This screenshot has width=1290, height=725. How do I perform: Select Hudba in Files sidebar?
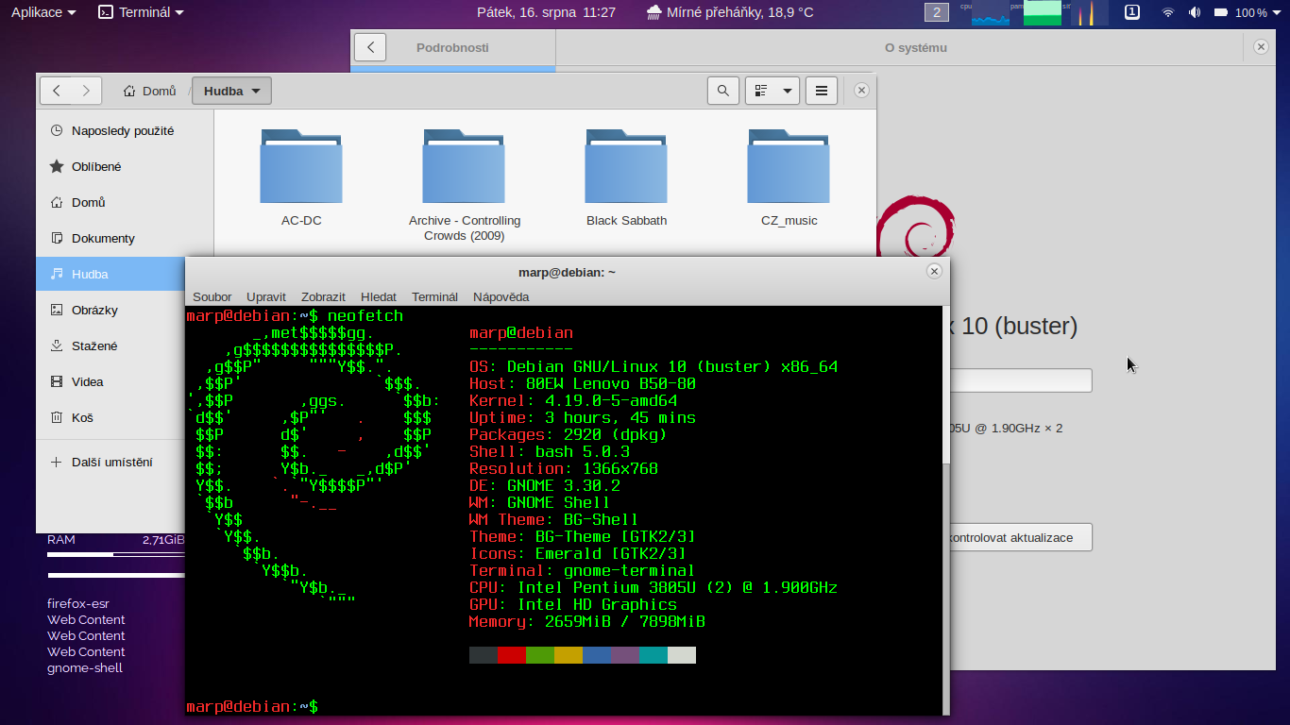(x=125, y=274)
